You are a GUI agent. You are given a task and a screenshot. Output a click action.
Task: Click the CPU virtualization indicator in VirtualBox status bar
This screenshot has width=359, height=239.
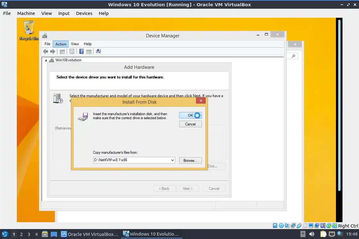click(x=323, y=226)
